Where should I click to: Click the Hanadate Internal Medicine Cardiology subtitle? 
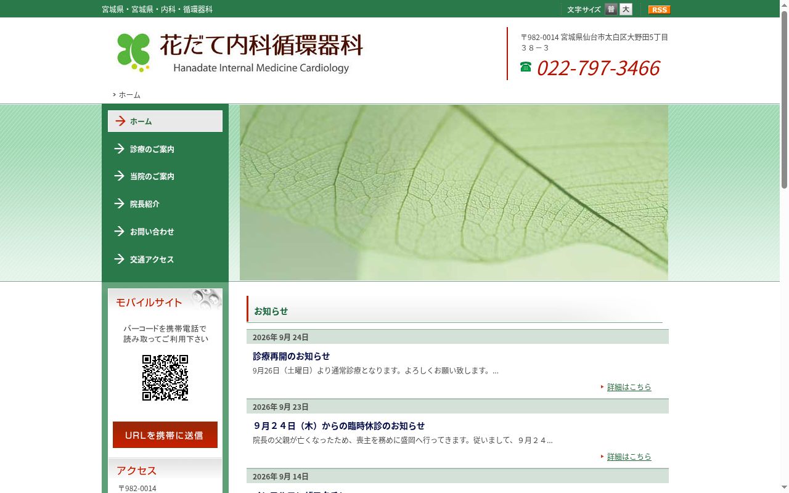click(x=261, y=68)
